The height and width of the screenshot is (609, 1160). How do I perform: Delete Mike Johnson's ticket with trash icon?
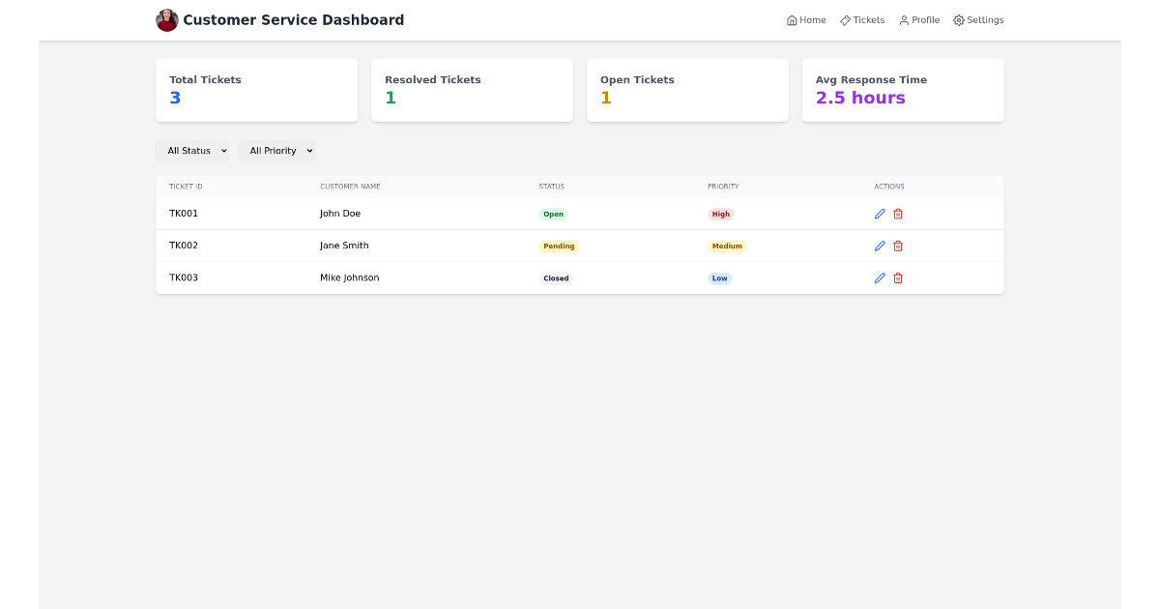click(898, 277)
